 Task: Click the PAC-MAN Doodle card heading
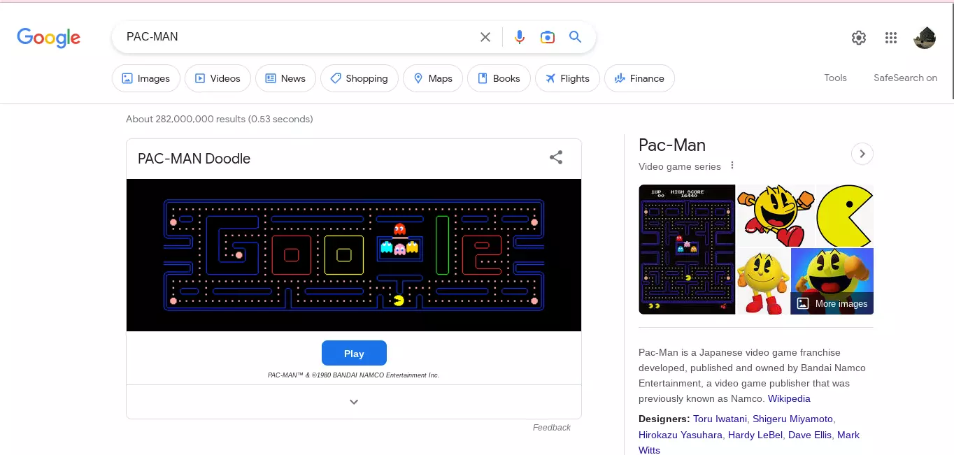coord(194,159)
